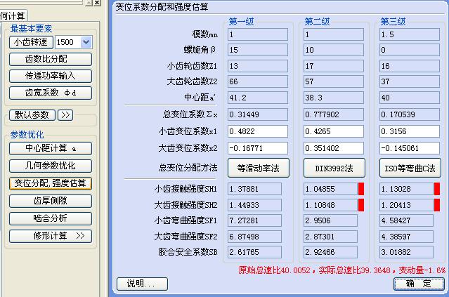Click the 几何参数优化 button

tap(51, 166)
